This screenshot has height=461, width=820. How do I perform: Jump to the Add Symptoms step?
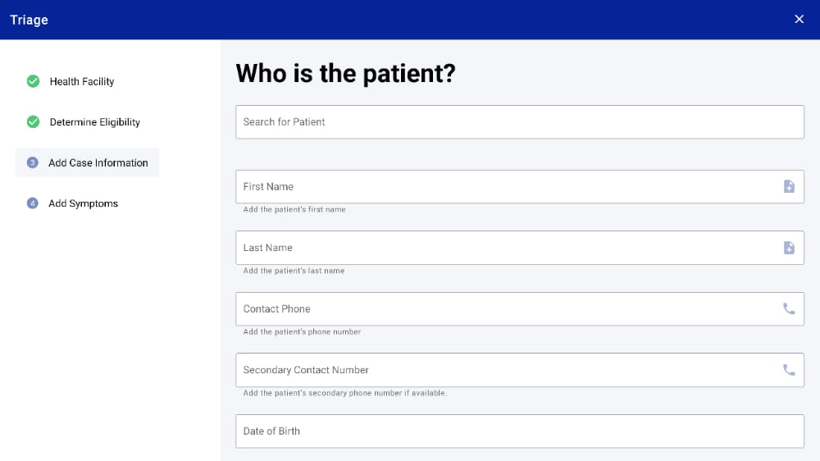click(83, 203)
